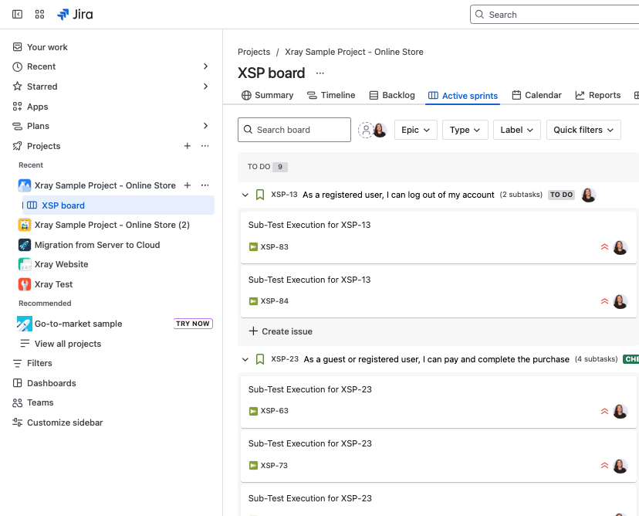The width and height of the screenshot is (639, 516).
Task: Open the Type filter dropdown
Action: pyautogui.click(x=465, y=130)
